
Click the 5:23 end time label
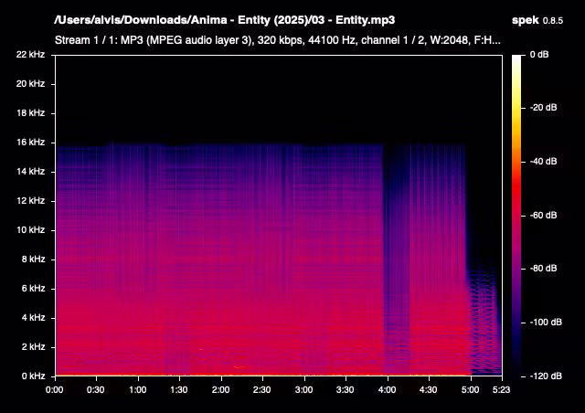click(x=501, y=390)
